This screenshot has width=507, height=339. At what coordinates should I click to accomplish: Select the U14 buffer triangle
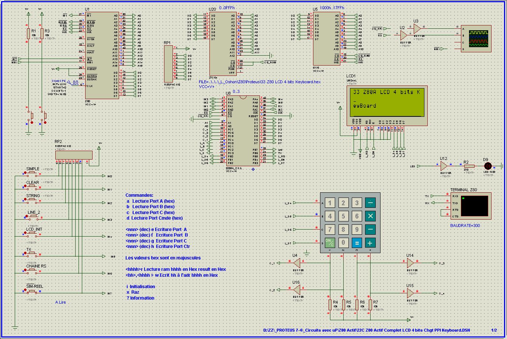pos(411,263)
